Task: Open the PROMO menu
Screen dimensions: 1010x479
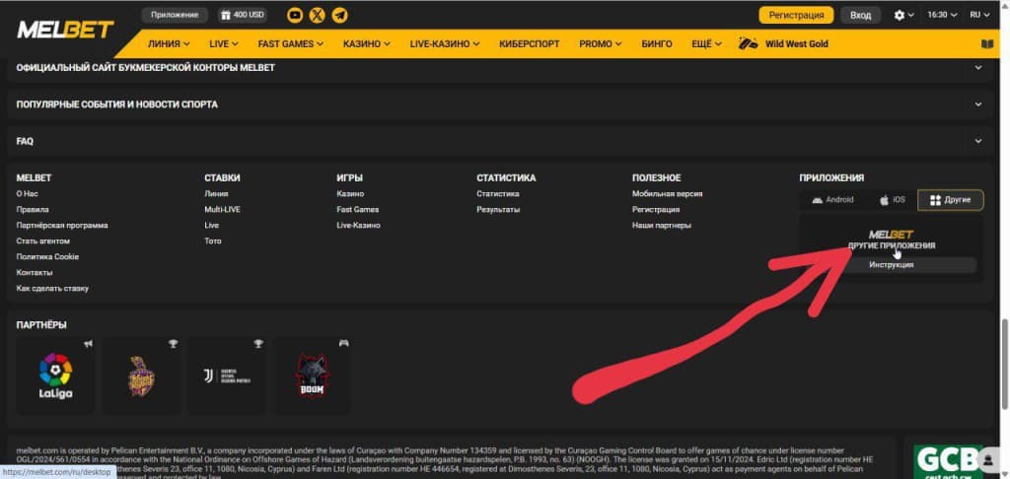Action: (601, 43)
